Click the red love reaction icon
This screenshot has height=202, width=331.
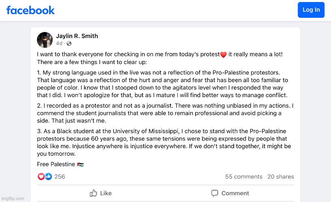[x=41, y=176]
